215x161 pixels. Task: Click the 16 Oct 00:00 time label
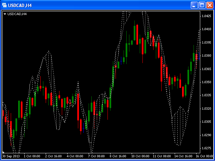[205, 156]
